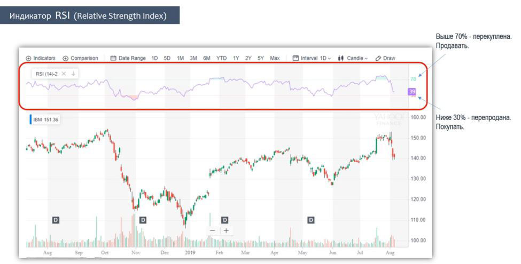Image resolution: width=521 pixels, height=264 pixels.
Task: Select the Draw pencil tool
Action: (385, 58)
